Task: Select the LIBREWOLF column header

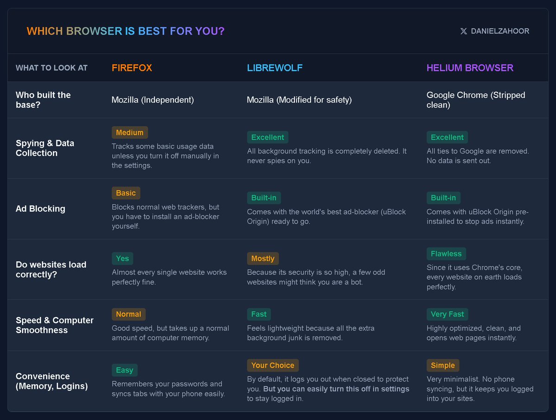Action: click(275, 68)
